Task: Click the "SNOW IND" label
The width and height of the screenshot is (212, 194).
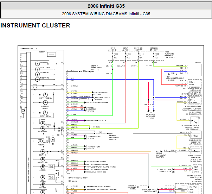Action: (x=48, y=138)
